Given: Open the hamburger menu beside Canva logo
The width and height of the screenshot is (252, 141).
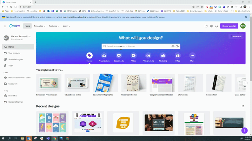Looking at the screenshot, I should coord(5,26).
